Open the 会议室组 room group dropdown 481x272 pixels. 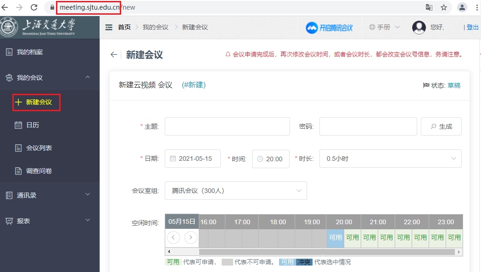[235, 191]
